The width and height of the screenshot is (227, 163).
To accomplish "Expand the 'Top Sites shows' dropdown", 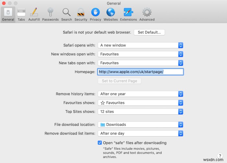I will point(140,111).
